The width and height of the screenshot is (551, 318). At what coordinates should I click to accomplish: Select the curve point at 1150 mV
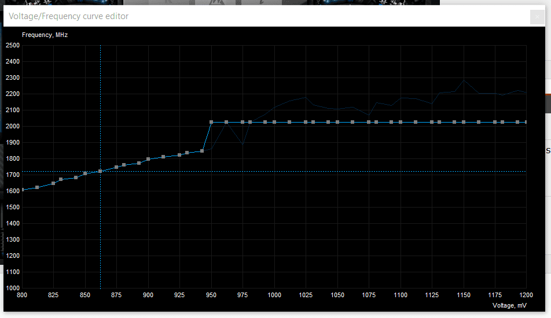464,122
